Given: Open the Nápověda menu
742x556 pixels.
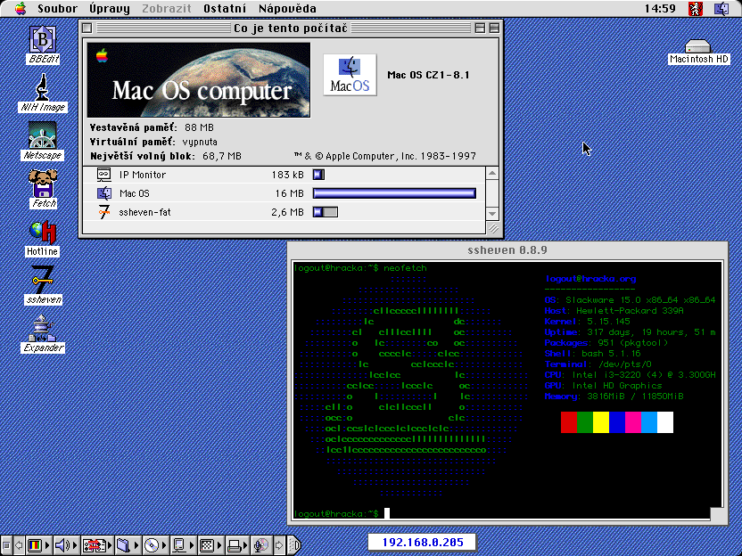Looking at the screenshot, I should tap(286, 9).
